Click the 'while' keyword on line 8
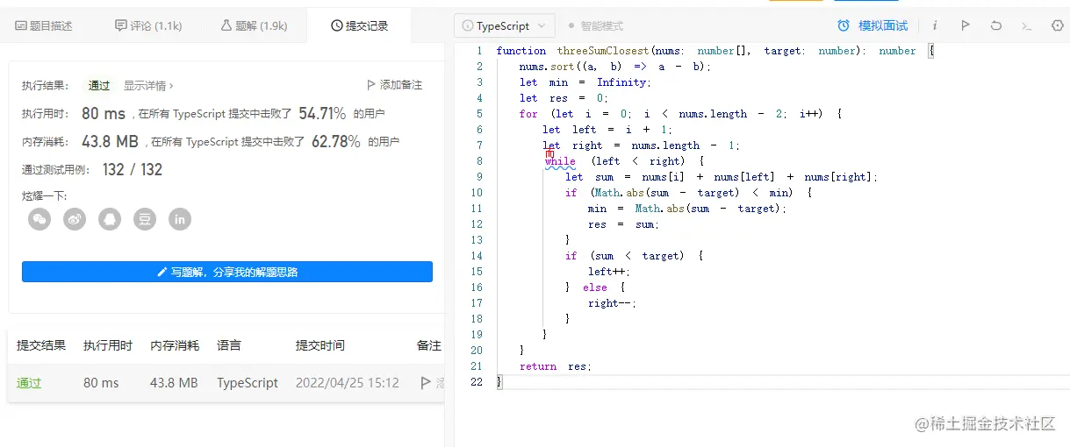The height and width of the screenshot is (447, 1070). pos(560,161)
